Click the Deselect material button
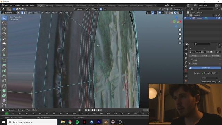 (215, 56)
